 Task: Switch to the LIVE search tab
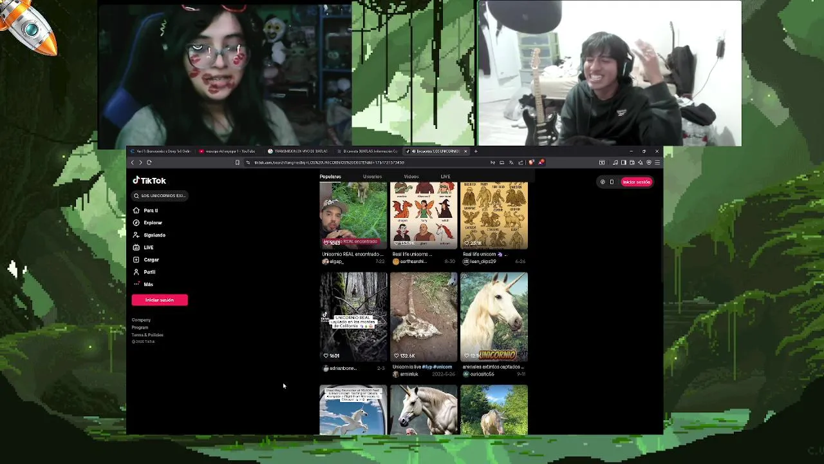[x=445, y=177]
